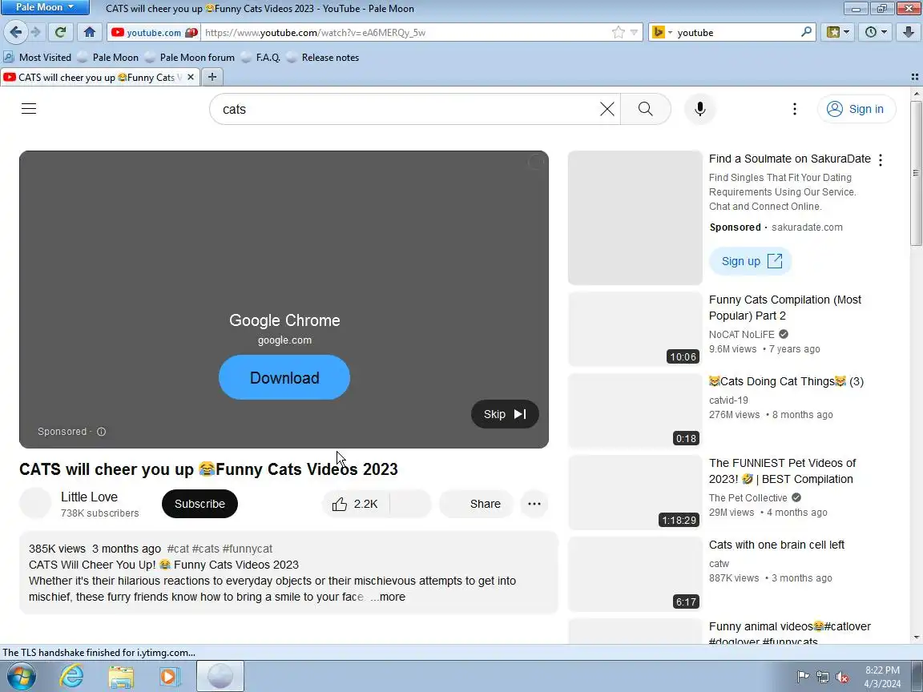Open the address bar history dropdown arrow
The height and width of the screenshot is (692, 923).
coord(634,32)
